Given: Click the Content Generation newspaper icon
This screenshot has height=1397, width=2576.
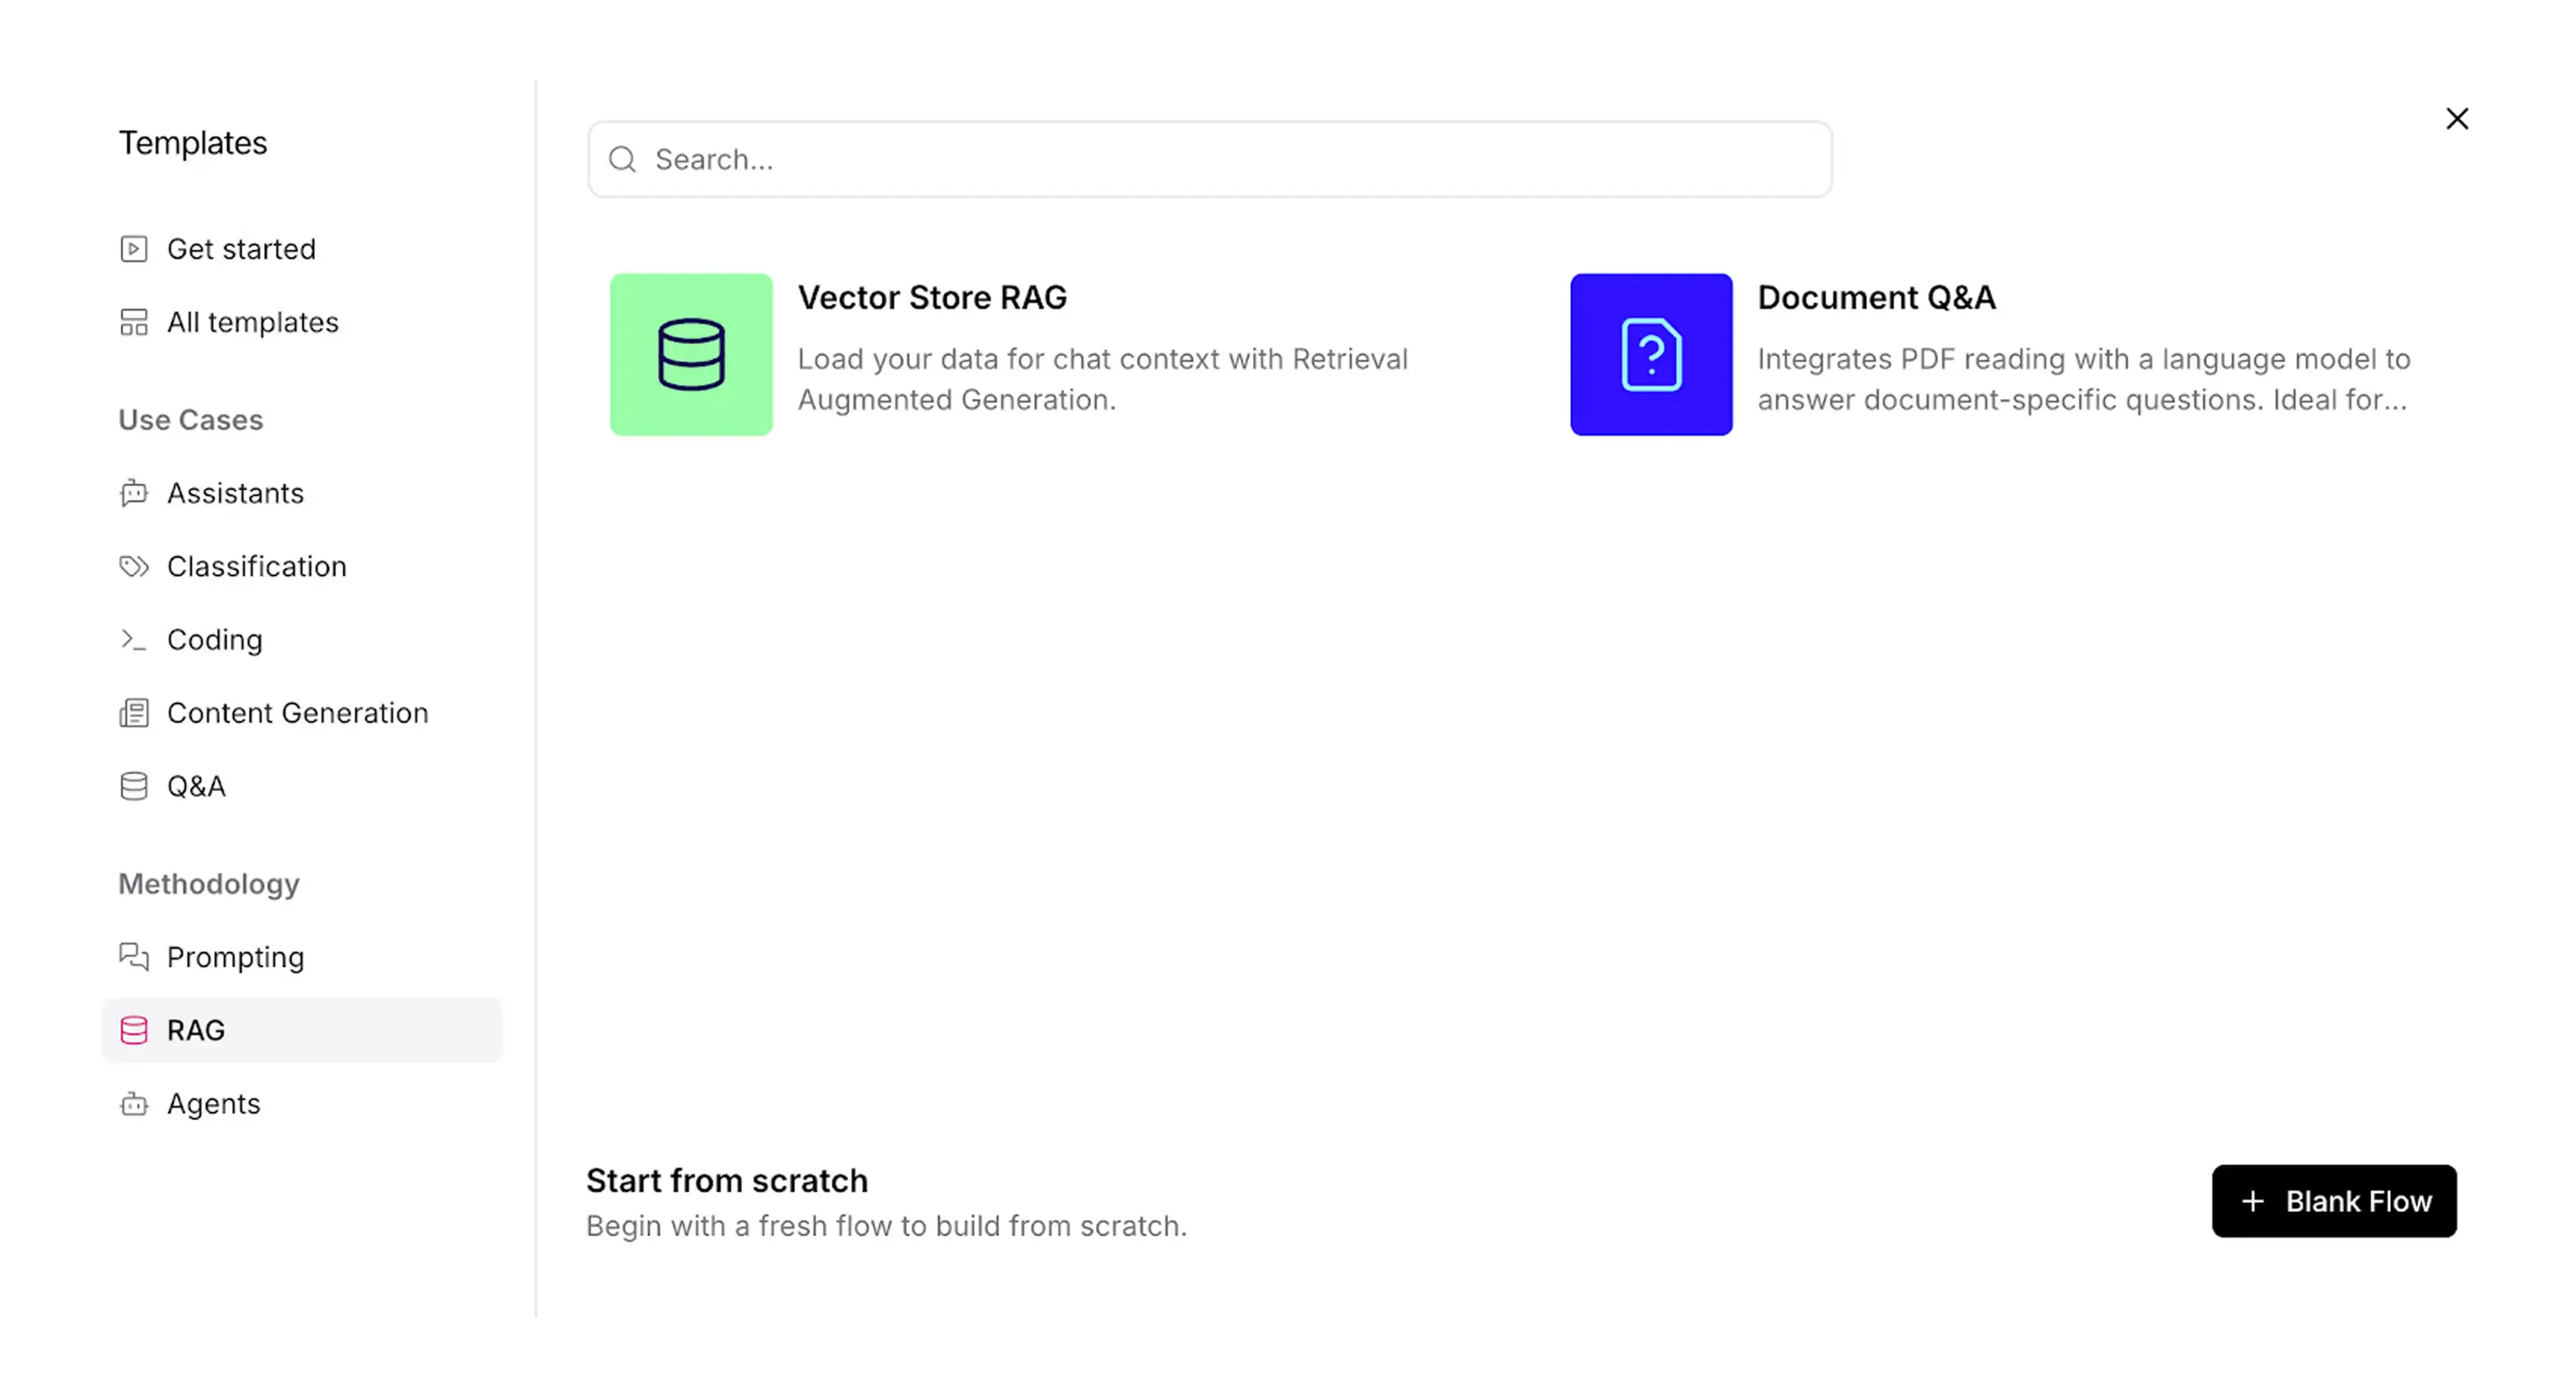Looking at the screenshot, I should click(x=134, y=713).
